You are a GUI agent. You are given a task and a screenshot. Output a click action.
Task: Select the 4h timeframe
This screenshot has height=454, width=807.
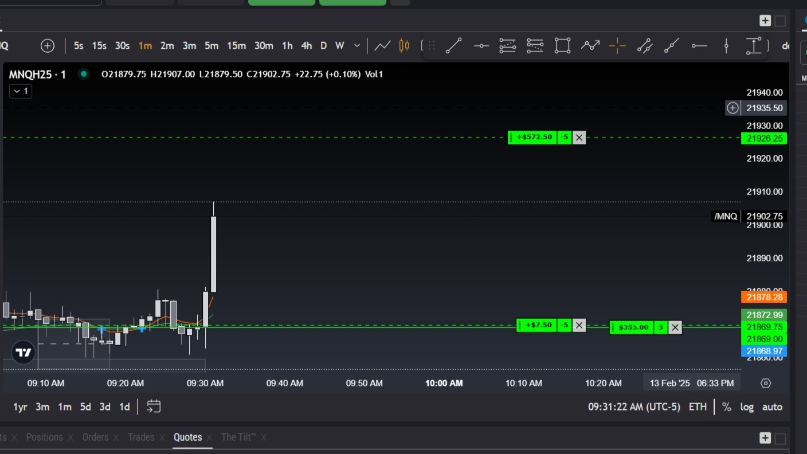[307, 46]
